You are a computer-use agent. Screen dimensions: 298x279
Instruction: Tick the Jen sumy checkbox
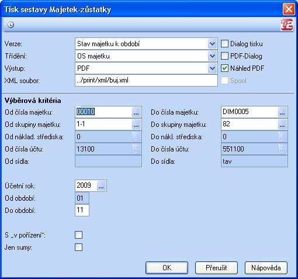click(x=78, y=247)
